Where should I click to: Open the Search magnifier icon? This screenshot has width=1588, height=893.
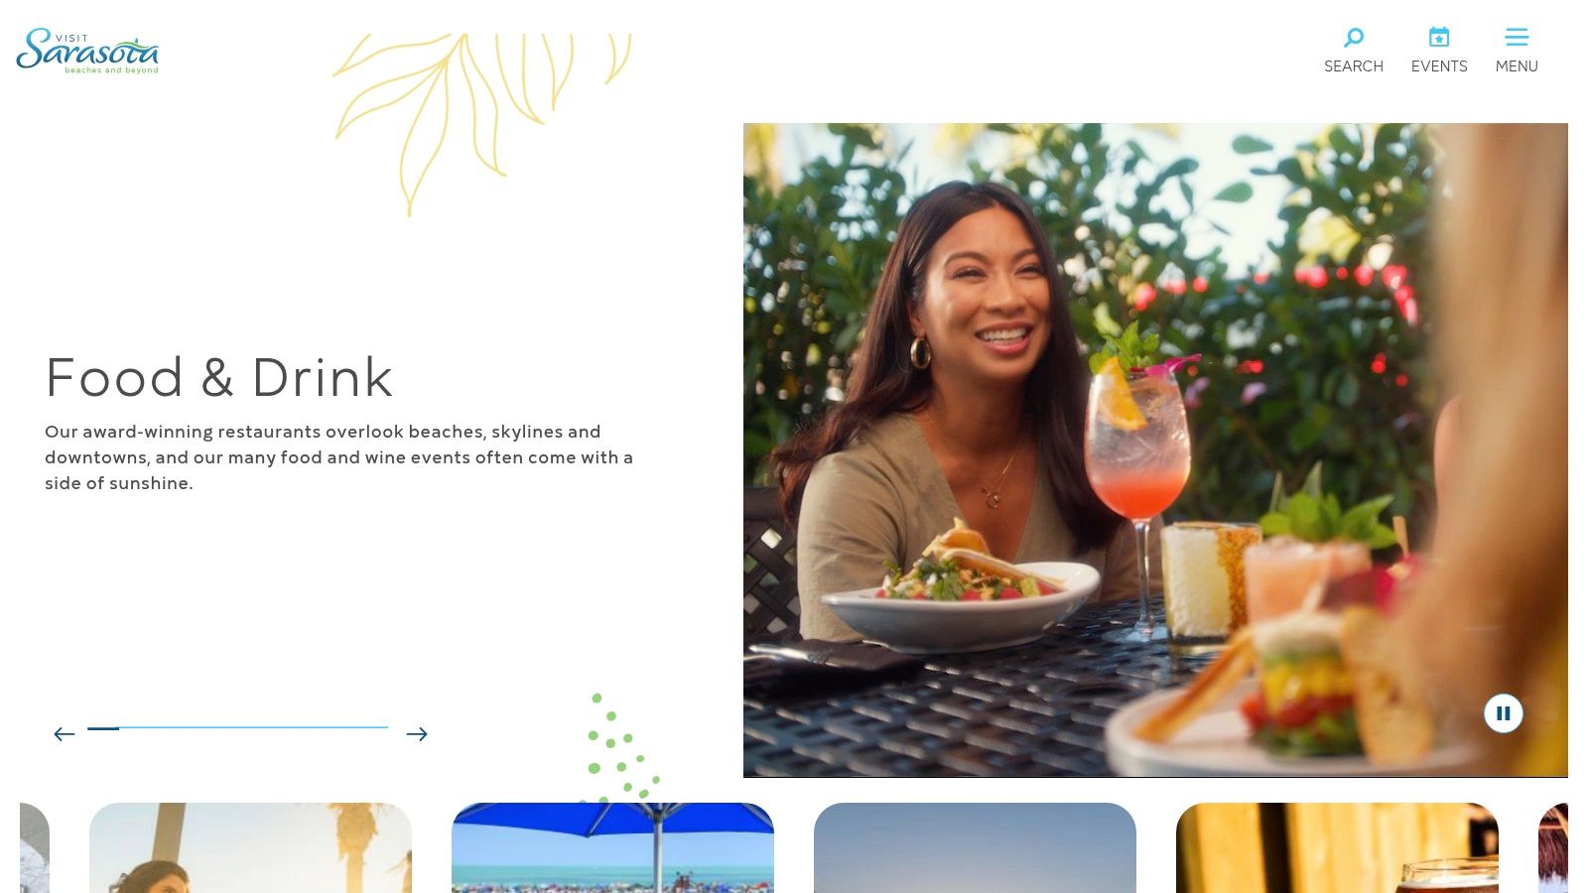tap(1353, 38)
